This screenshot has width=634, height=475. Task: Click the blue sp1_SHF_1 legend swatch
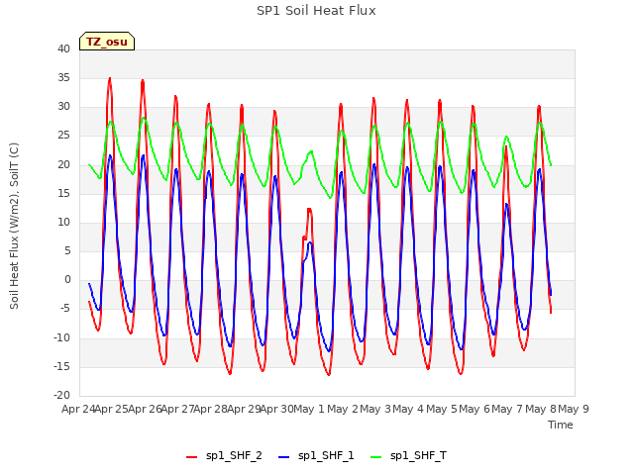[x=284, y=457]
